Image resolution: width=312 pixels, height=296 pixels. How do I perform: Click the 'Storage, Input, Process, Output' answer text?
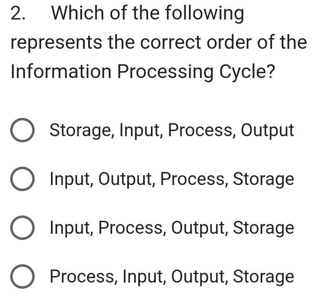[x=171, y=131]
